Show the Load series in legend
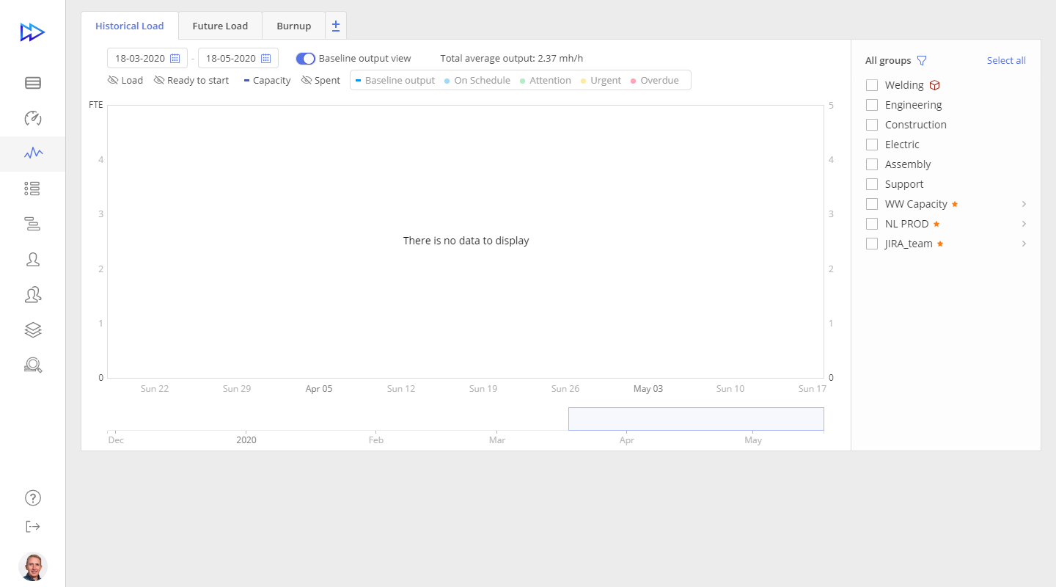 coord(125,81)
